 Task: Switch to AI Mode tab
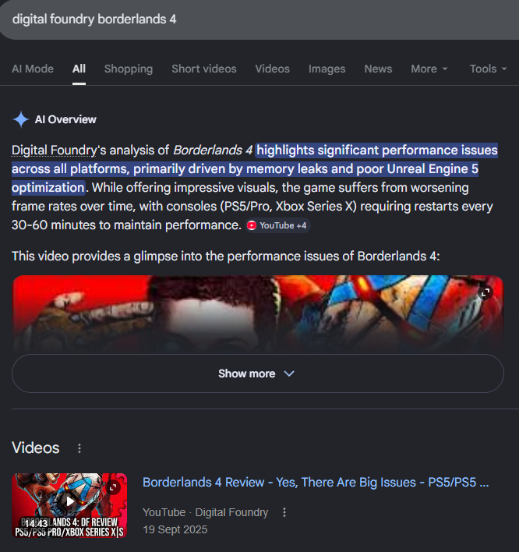tap(33, 69)
